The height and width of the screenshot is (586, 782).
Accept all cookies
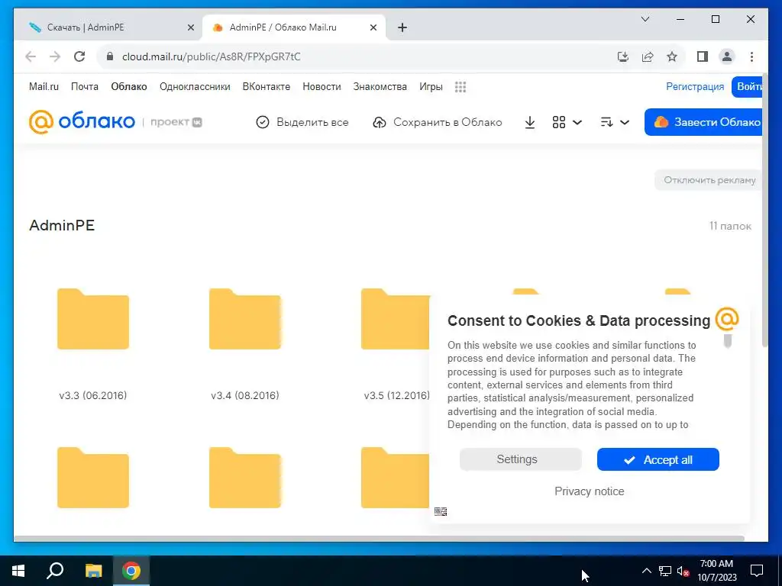pyautogui.click(x=658, y=459)
